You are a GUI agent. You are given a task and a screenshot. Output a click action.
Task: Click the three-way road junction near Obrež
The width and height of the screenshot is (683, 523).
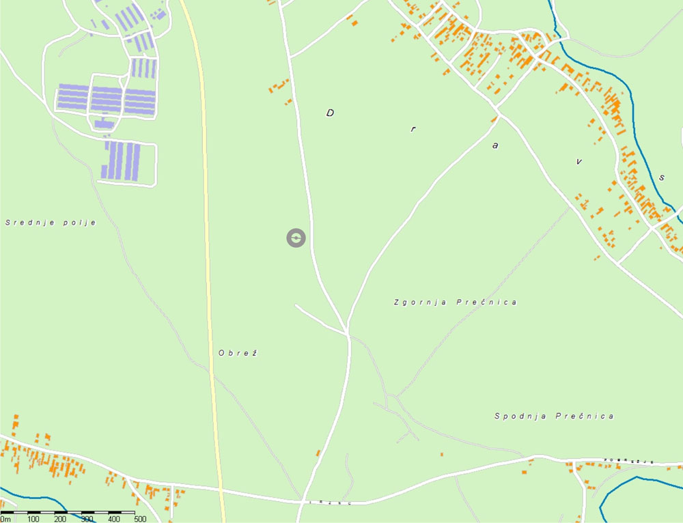tap(347, 333)
